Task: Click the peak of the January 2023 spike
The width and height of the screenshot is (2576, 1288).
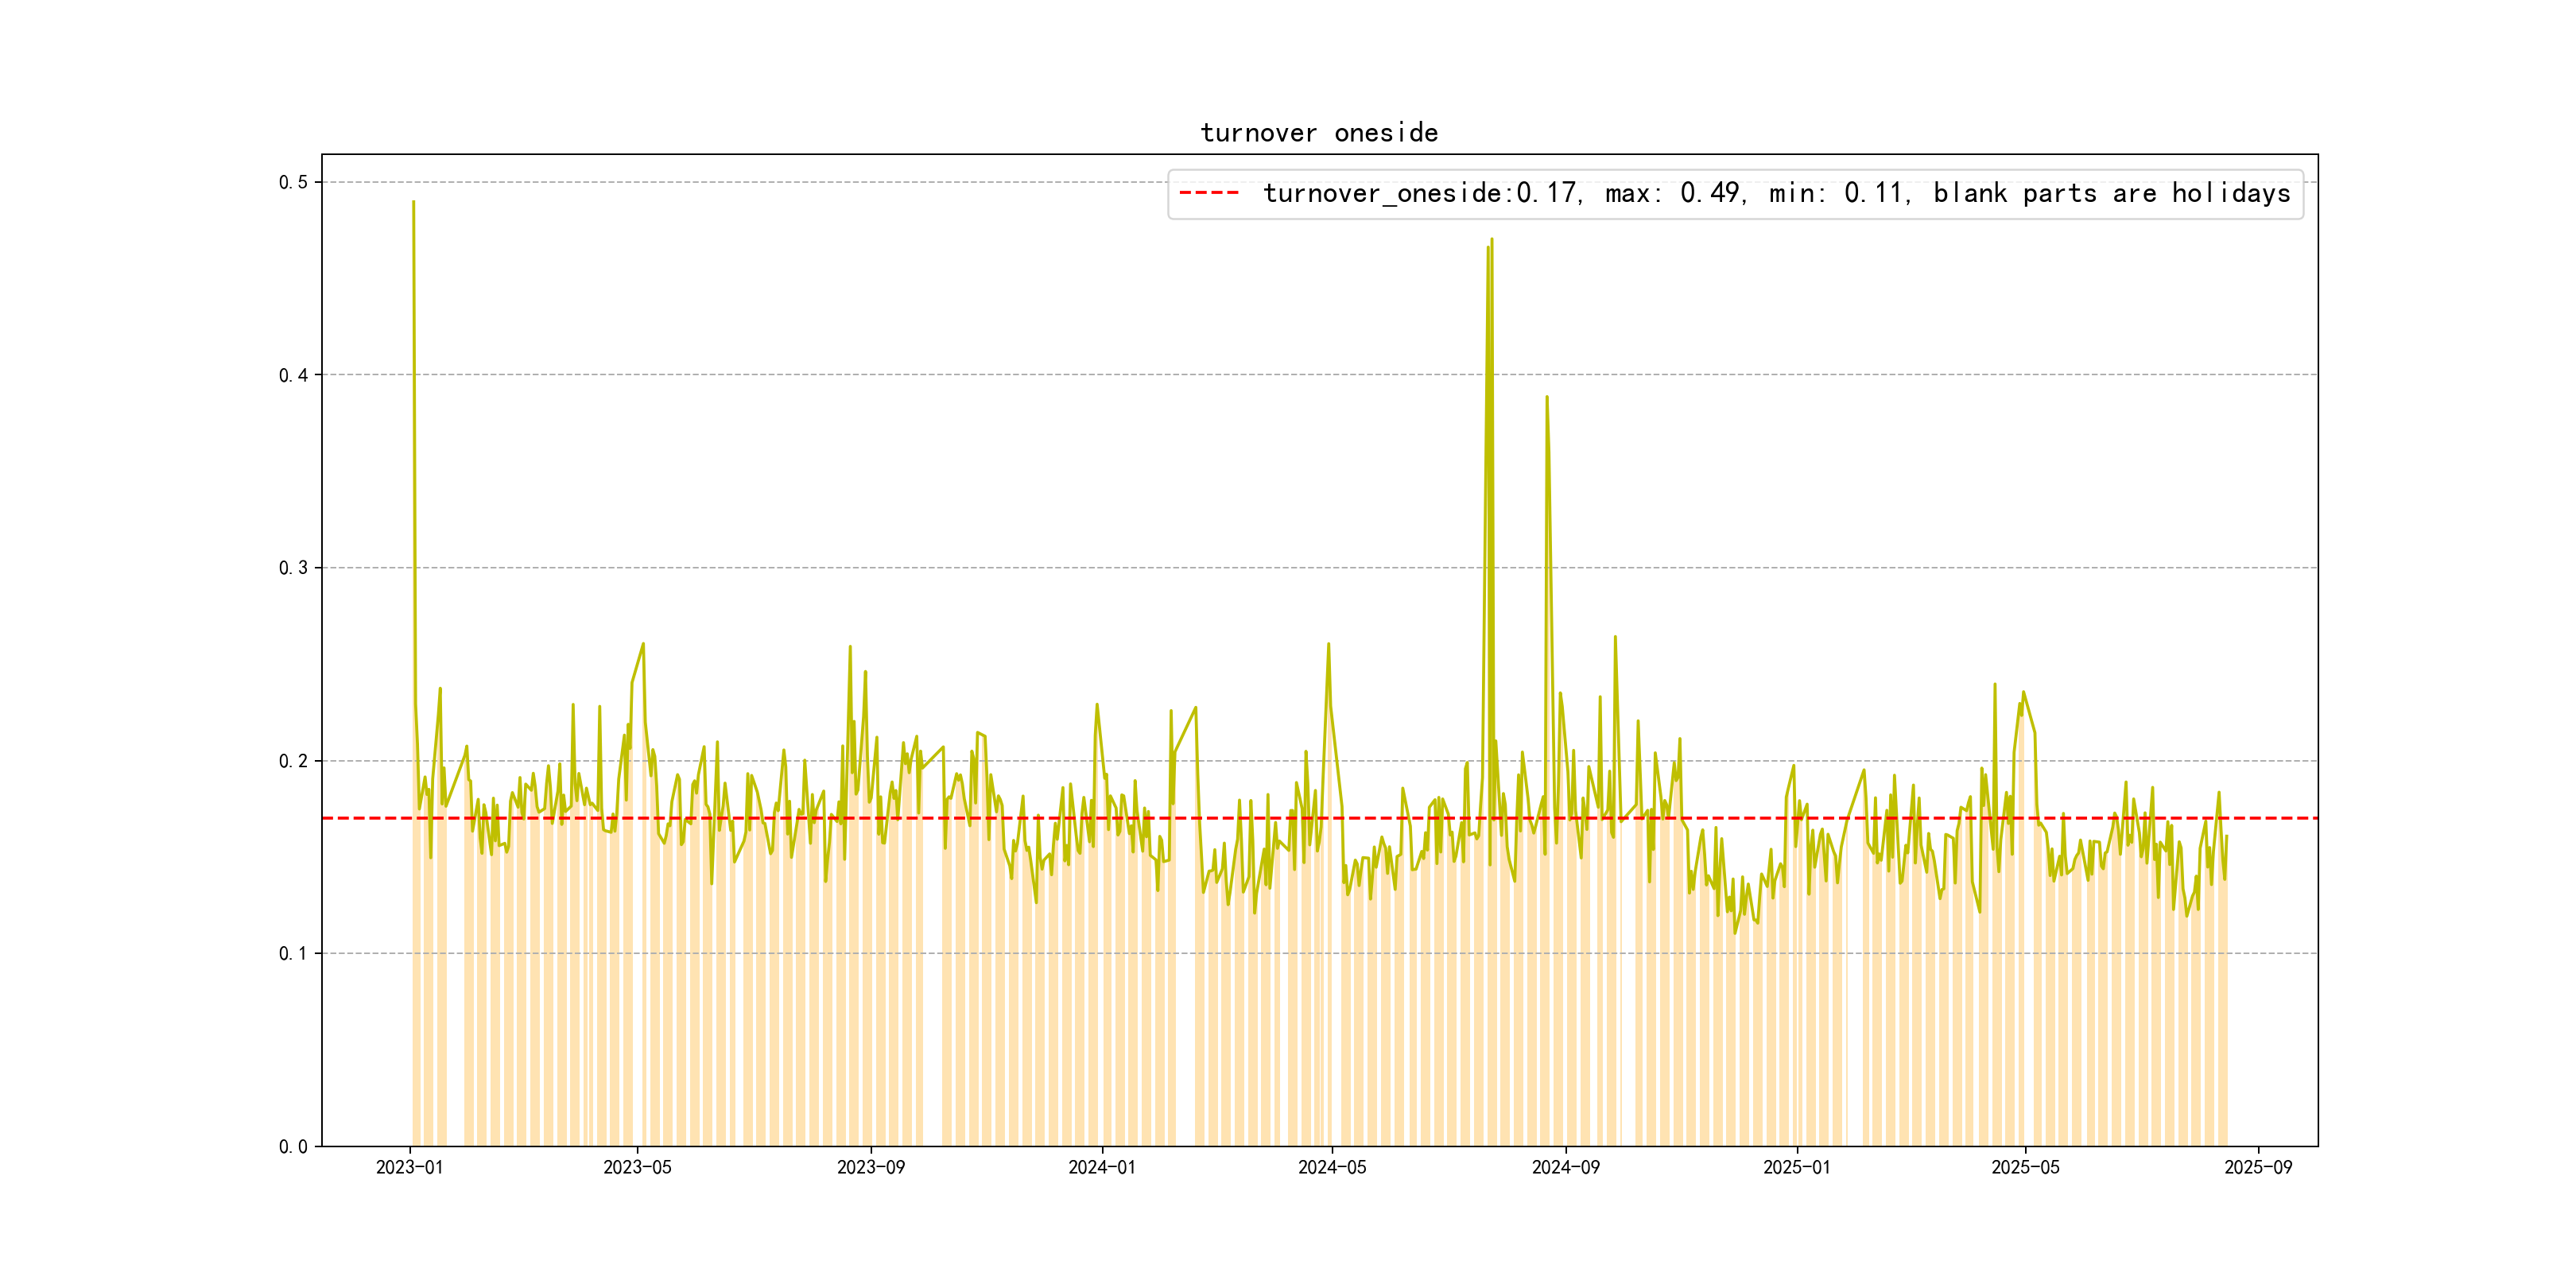Action: [413, 202]
